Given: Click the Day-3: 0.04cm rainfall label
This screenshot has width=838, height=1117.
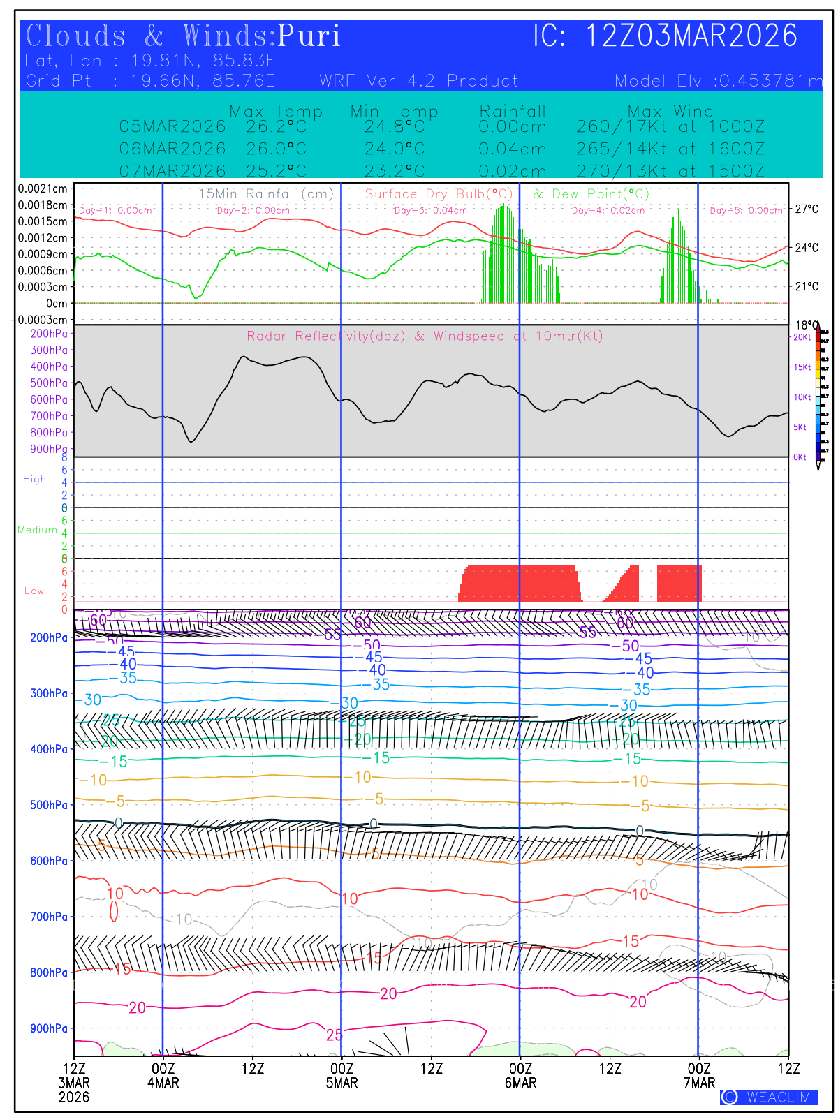Looking at the screenshot, I should click(430, 210).
